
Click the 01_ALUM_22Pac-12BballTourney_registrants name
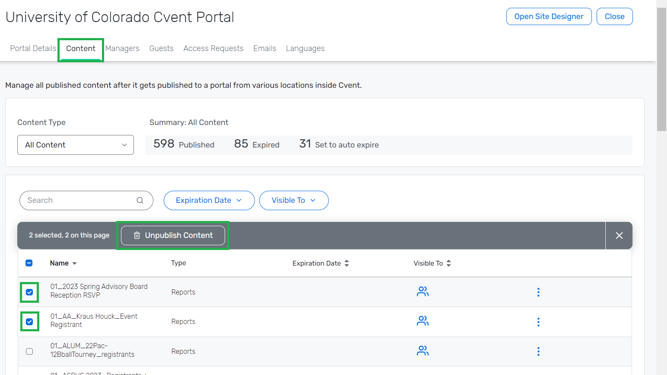pyautogui.click(x=92, y=350)
